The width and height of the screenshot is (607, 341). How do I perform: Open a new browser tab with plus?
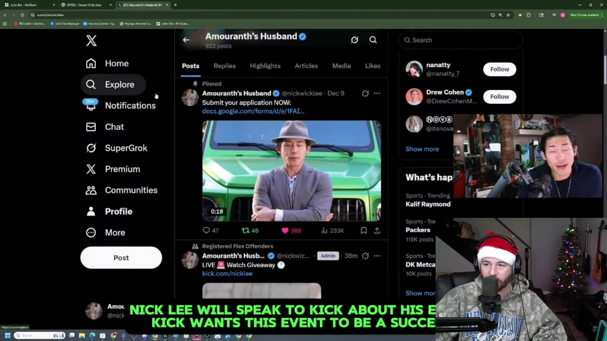click(x=175, y=5)
